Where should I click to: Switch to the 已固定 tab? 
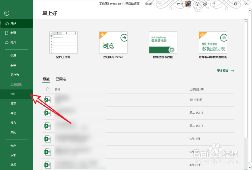tap(61, 79)
